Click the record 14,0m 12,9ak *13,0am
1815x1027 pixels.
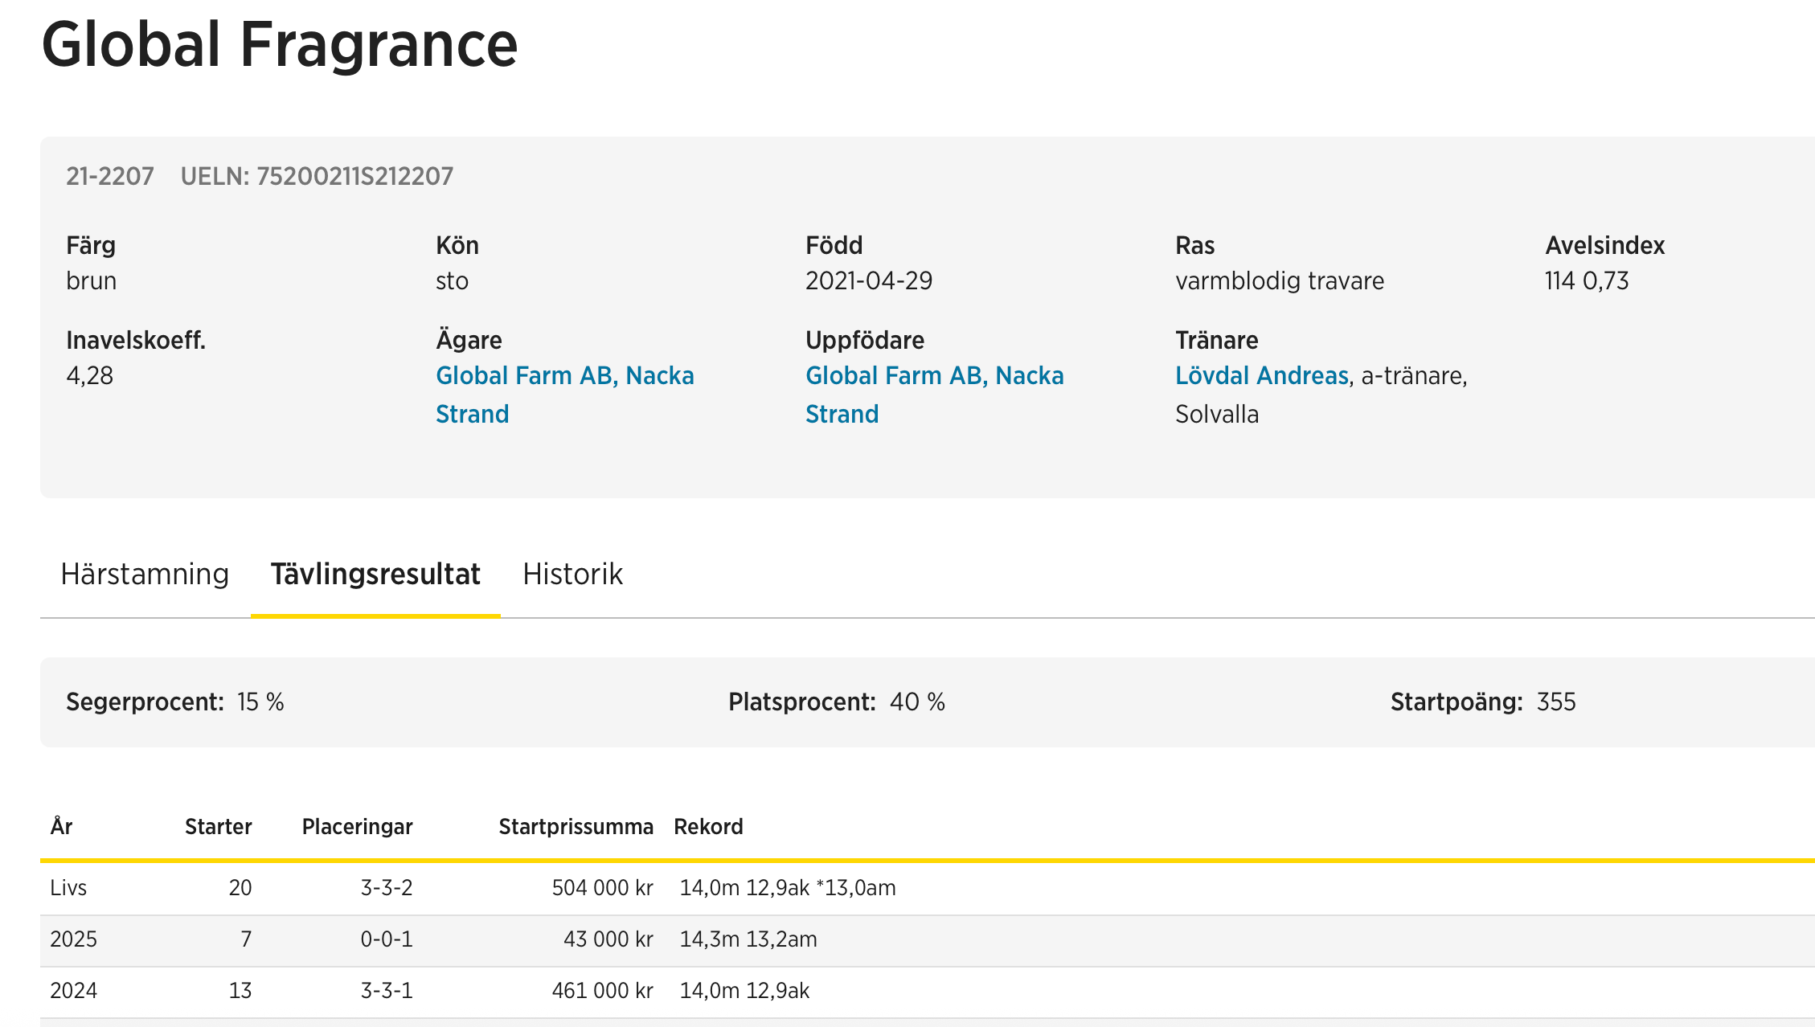pos(788,888)
